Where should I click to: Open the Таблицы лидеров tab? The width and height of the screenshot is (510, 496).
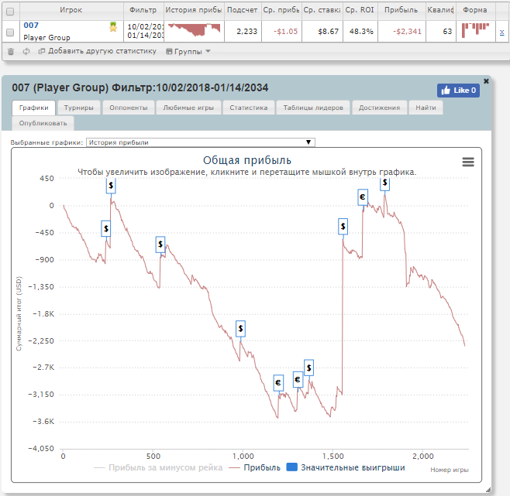tap(313, 108)
